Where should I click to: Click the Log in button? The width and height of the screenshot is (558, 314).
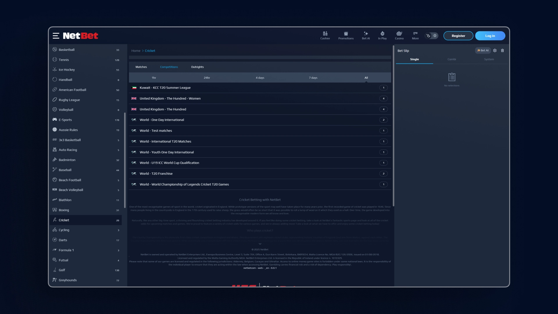click(490, 36)
